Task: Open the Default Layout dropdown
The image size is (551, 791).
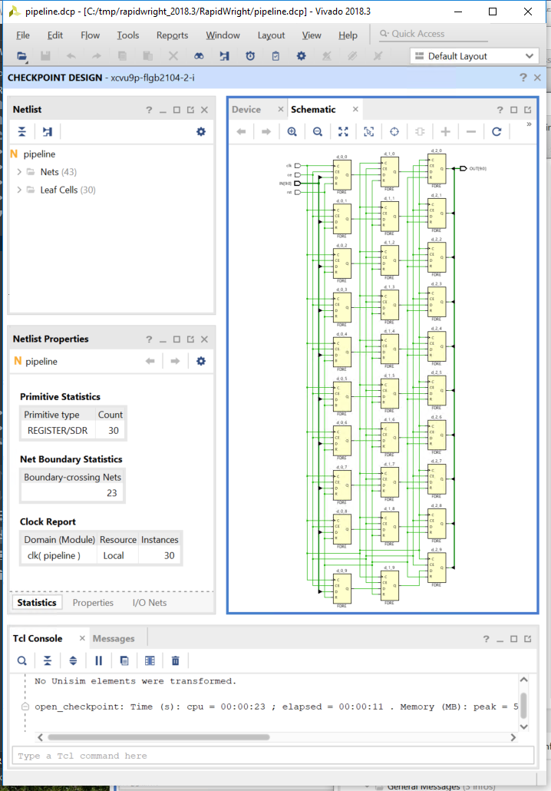Action: tap(473, 56)
